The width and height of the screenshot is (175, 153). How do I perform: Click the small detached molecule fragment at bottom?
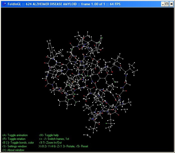86,135
